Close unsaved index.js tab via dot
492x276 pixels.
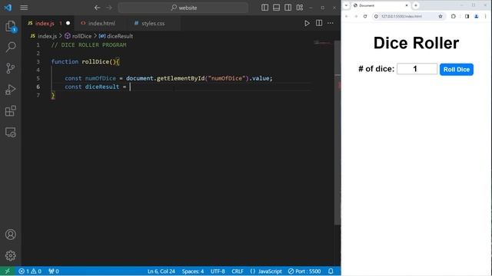click(x=68, y=23)
